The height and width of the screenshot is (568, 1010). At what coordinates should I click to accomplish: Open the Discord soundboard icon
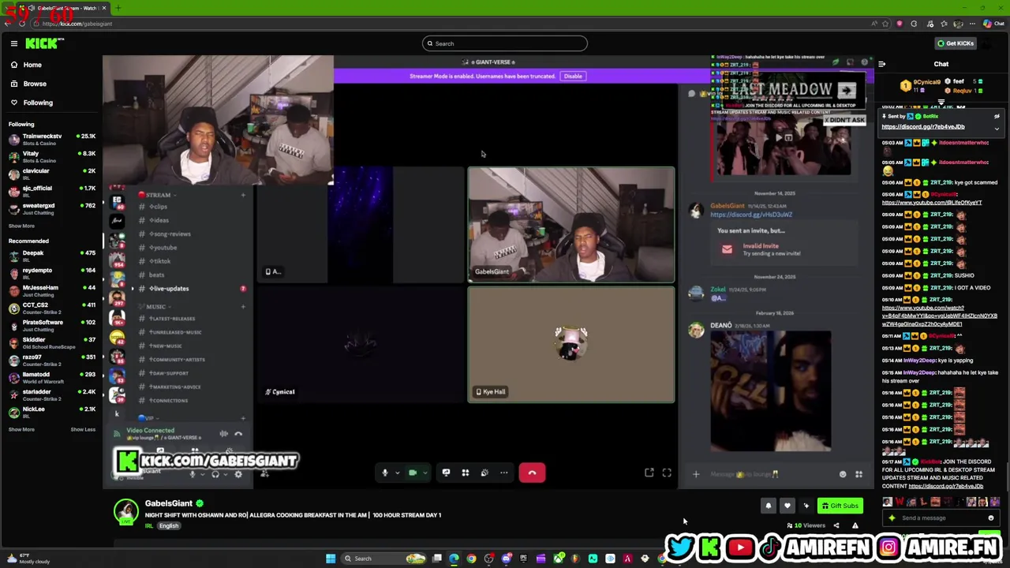(x=484, y=473)
